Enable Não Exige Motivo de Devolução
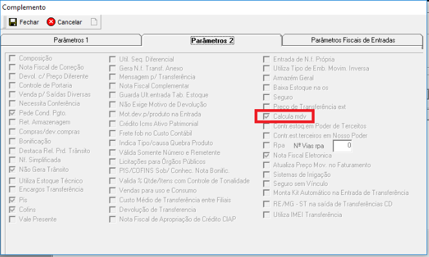The height and width of the screenshot is (257, 429). click(x=112, y=105)
